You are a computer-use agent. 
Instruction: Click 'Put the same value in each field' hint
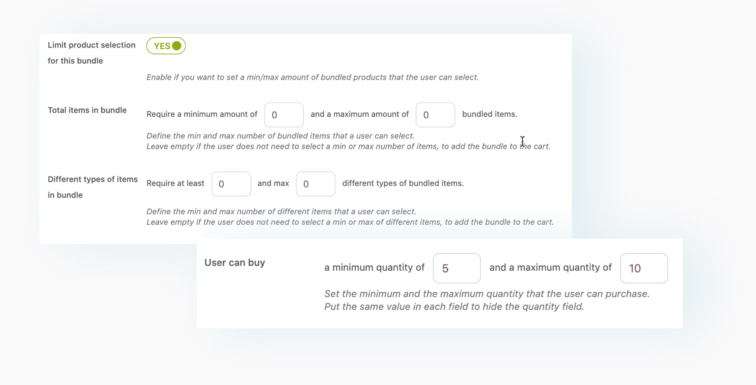(454, 307)
